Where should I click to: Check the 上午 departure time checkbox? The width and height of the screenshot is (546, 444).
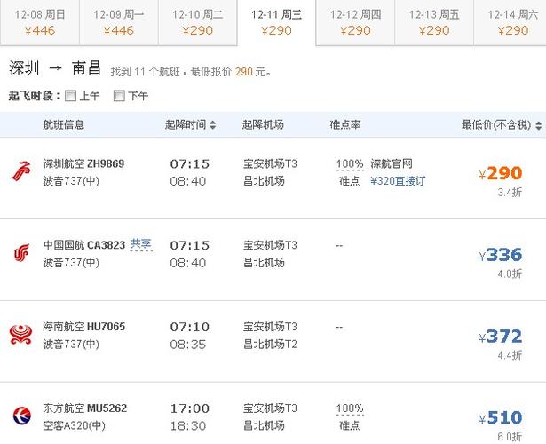[x=71, y=95]
